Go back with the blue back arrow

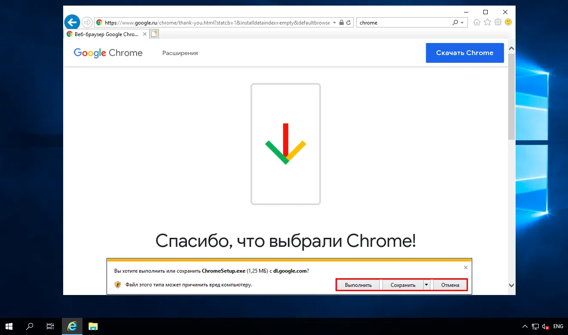tap(72, 22)
